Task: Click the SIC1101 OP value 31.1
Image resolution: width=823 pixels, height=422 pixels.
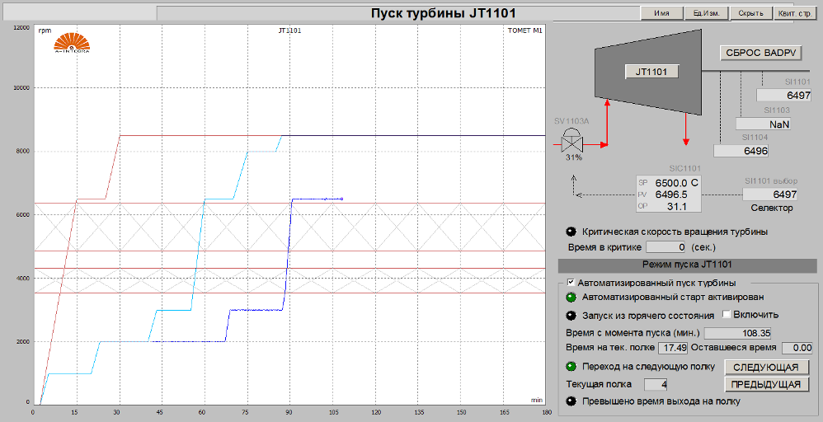Action: 676,207
